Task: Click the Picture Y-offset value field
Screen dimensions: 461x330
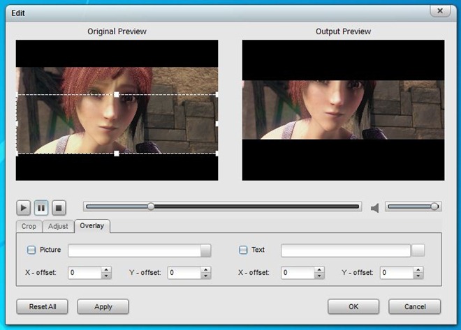Action: (184, 273)
